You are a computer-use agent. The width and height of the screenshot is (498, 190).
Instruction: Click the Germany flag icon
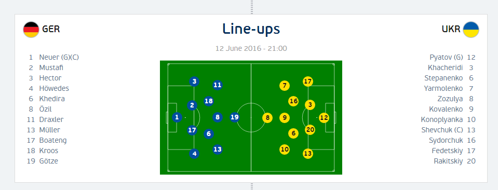click(31, 30)
